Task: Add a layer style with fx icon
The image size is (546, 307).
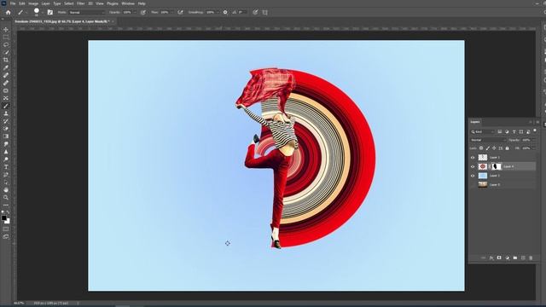Action: point(491,258)
